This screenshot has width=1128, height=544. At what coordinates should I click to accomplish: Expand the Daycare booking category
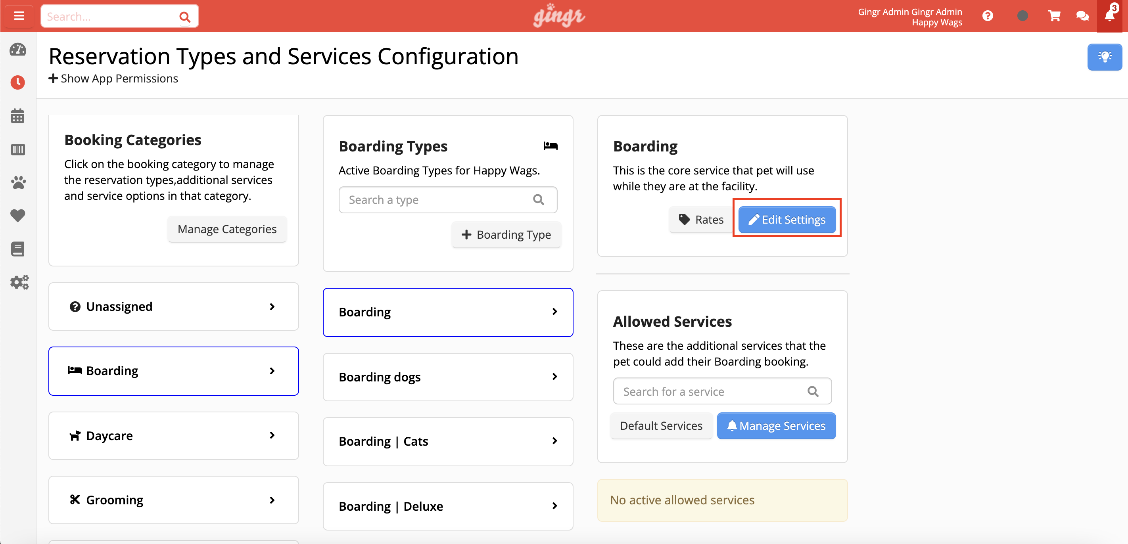173,435
